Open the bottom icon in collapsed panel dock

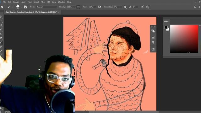(x=153, y=49)
